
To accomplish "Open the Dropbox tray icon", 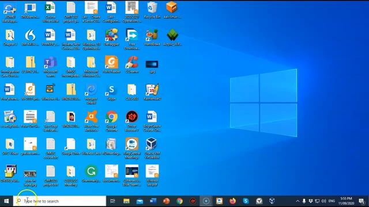I will click(x=311, y=201).
